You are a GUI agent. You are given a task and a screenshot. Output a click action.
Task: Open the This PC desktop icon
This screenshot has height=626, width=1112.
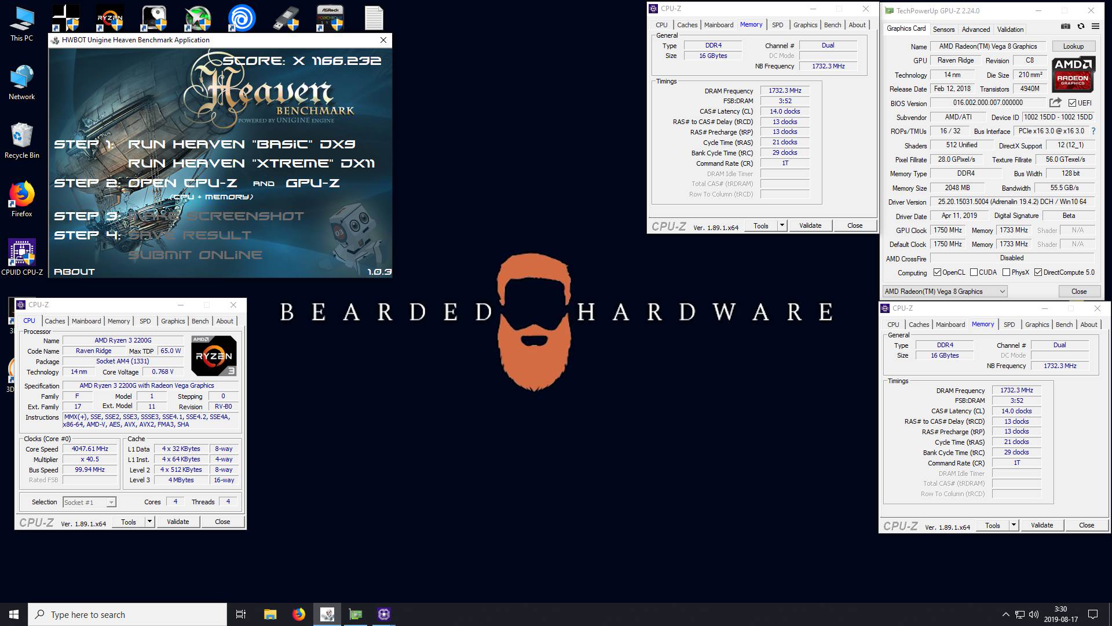click(x=22, y=24)
